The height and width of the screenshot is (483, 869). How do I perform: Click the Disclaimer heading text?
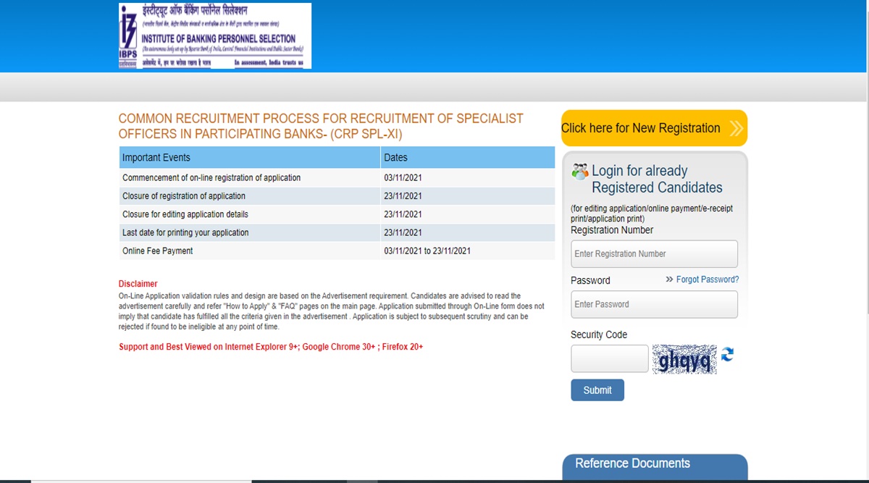pyautogui.click(x=138, y=284)
